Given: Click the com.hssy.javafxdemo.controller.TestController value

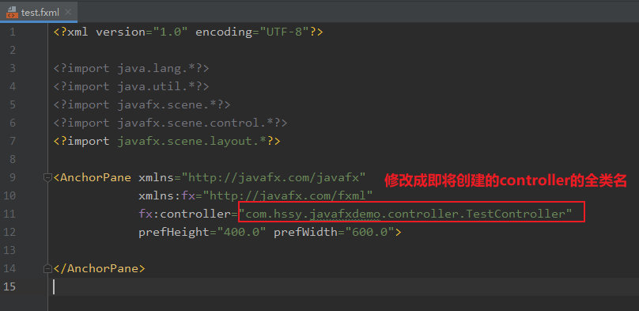Looking at the screenshot, I should tap(405, 214).
